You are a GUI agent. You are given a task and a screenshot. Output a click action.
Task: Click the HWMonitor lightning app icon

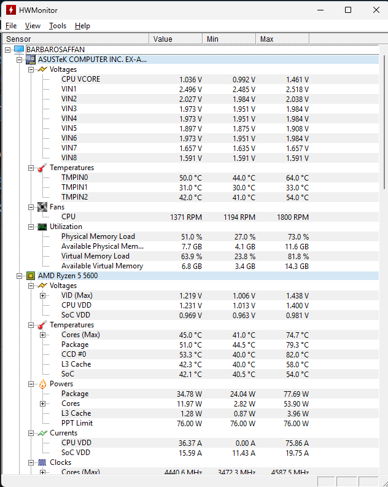[11, 10]
